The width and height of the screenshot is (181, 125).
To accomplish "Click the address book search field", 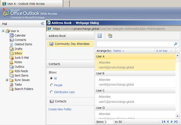I will pos(135,44).
